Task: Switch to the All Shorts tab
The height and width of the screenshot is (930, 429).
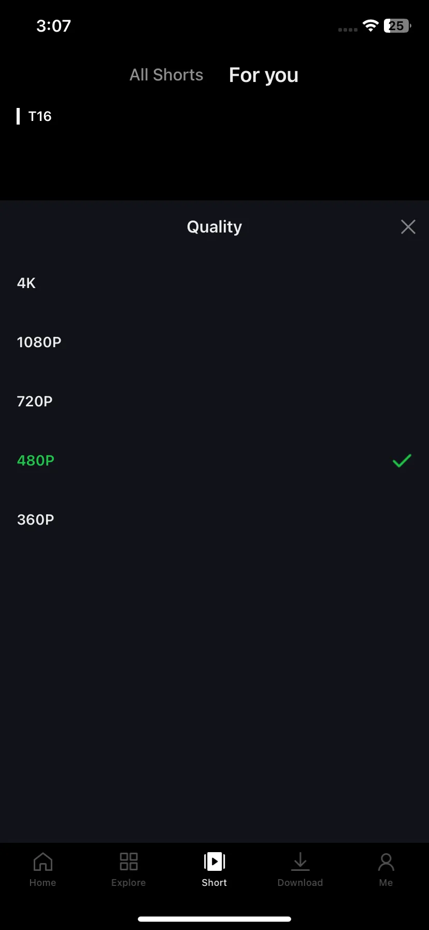Action: (166, 75)
